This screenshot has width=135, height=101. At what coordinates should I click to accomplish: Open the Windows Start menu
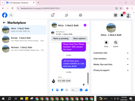pyautogui.click(x=3, y=99)
